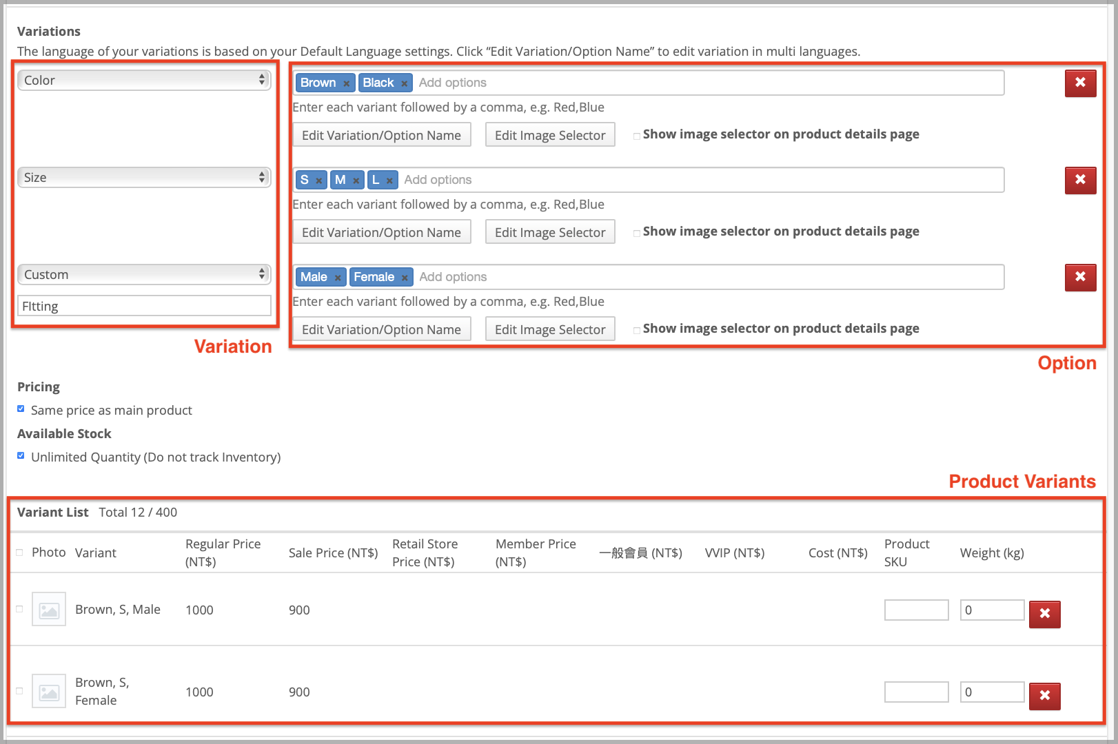Click the Brown, S, Male photo placeholder
Image resolution: width=1118 pixels, height=744 pixels.
pyautogui.click(x=48, y=609)
